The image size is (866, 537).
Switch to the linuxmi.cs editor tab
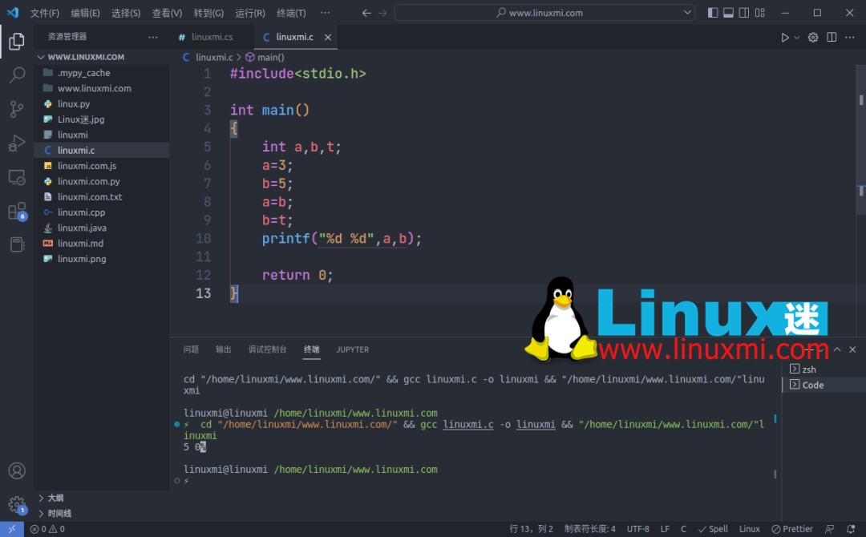212,37
